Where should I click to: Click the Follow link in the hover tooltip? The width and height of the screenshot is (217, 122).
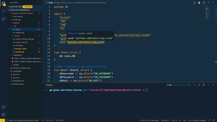point(73,34)
